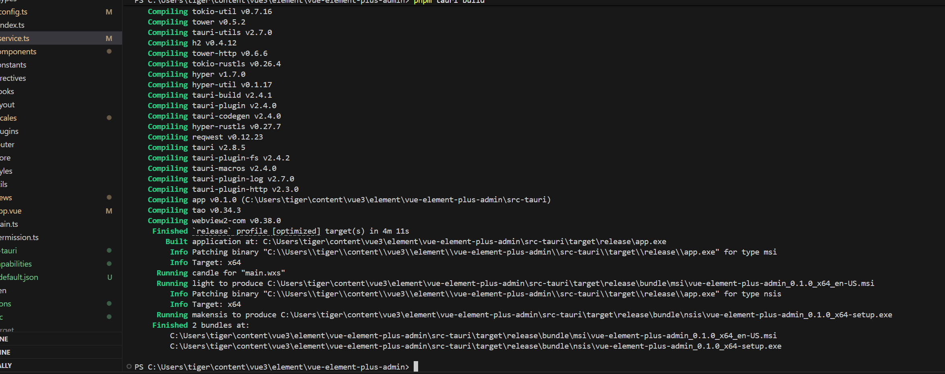The height and width of the screenshot is (374, 945).
Task: Click the 'Patching binary ... for type nsis' line
Action: 475,294
